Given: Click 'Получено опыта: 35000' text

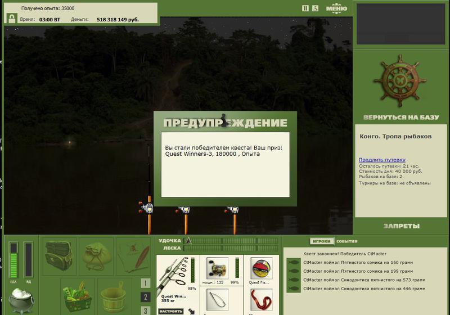Looking at the screenshot, I should coord(48,8).
